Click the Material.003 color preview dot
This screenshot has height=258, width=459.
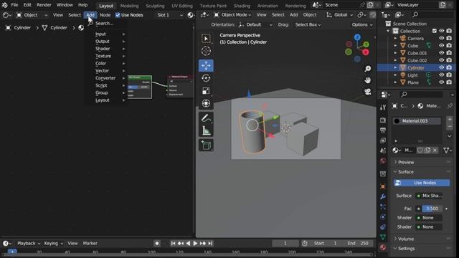point(397,121)
